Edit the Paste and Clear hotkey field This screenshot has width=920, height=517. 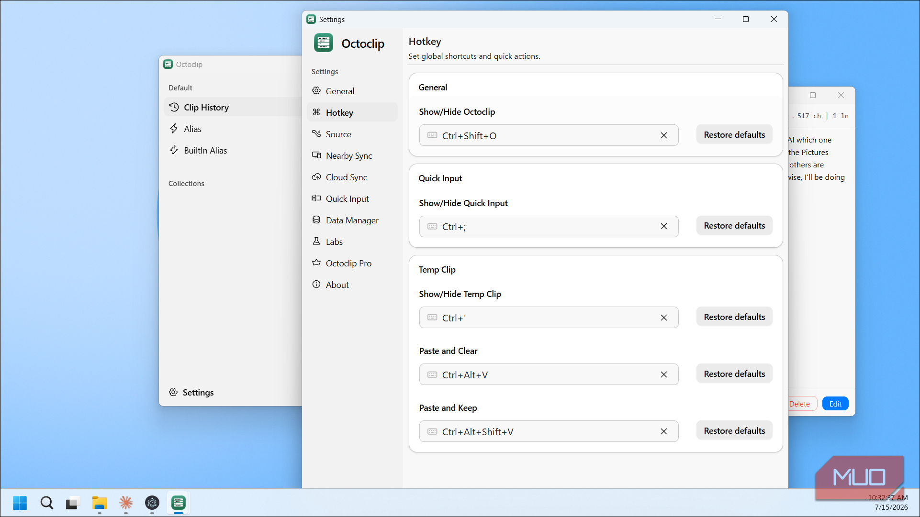tap(549, 374)
